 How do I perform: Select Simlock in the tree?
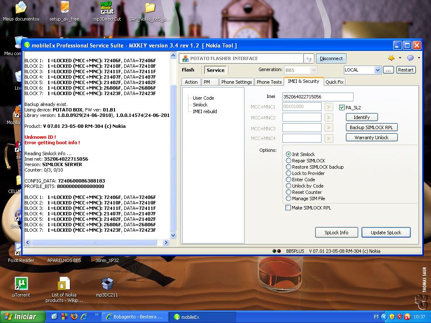[200, 105]
